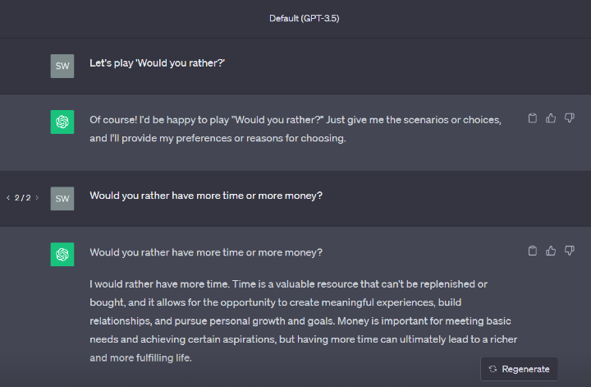Click the 'Of course! I'd be happy' reply text
The image size is (591, 387).
[x=295, y=129]
